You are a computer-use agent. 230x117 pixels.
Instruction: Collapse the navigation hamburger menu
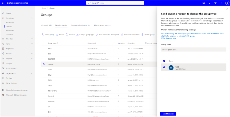pos(3,8)
